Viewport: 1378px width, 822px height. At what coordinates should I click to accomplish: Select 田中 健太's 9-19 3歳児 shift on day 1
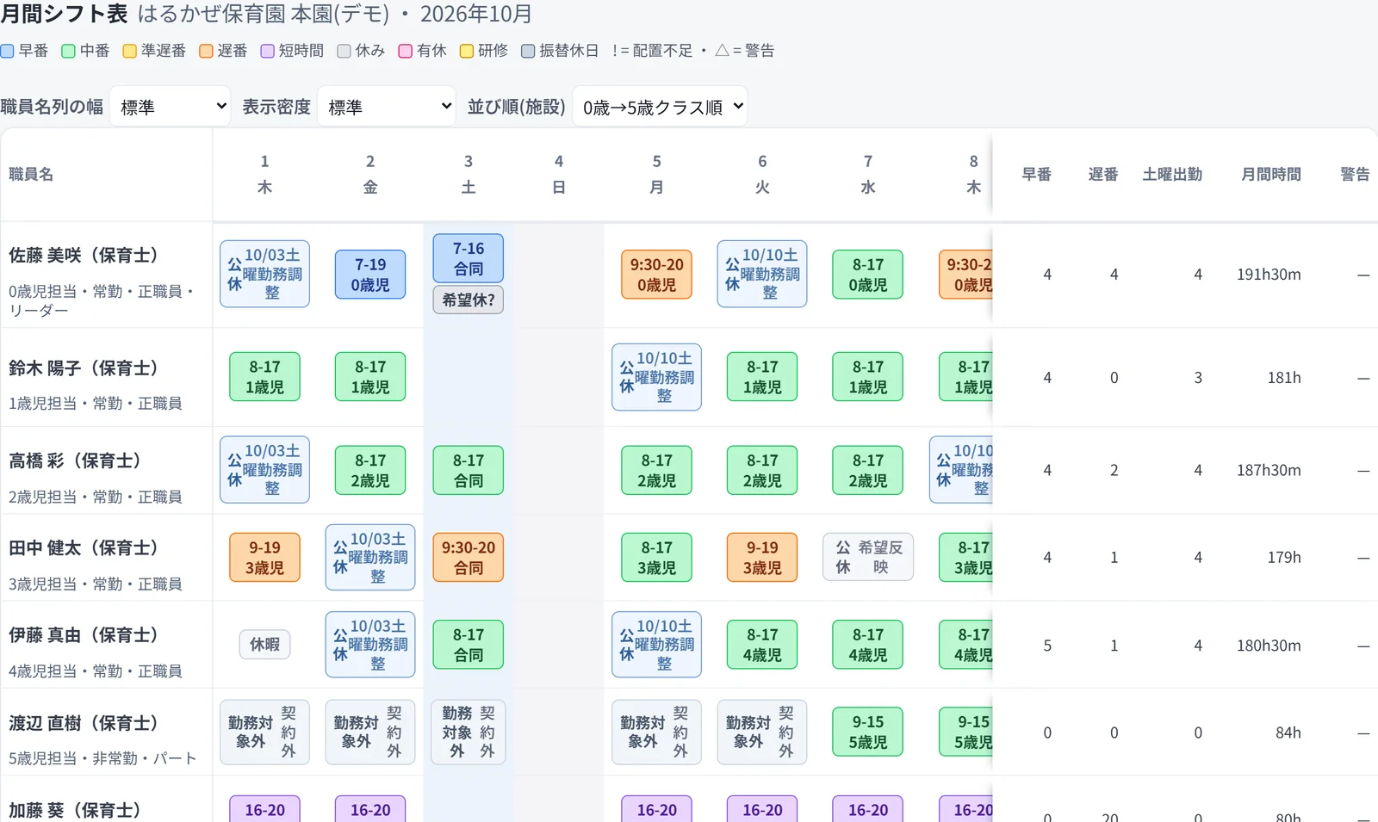264,557
